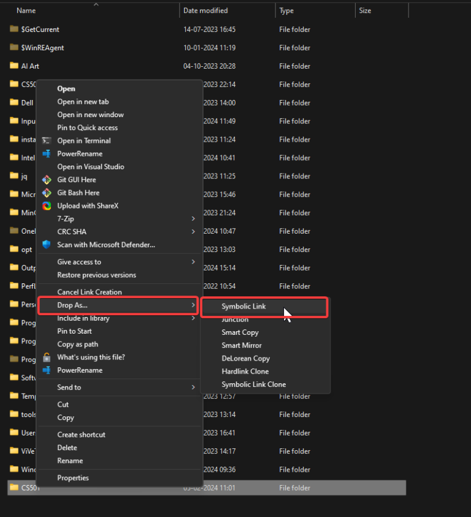Select Rename in the context menu
This screenshot has height=517, width=471.
point(70,461)
